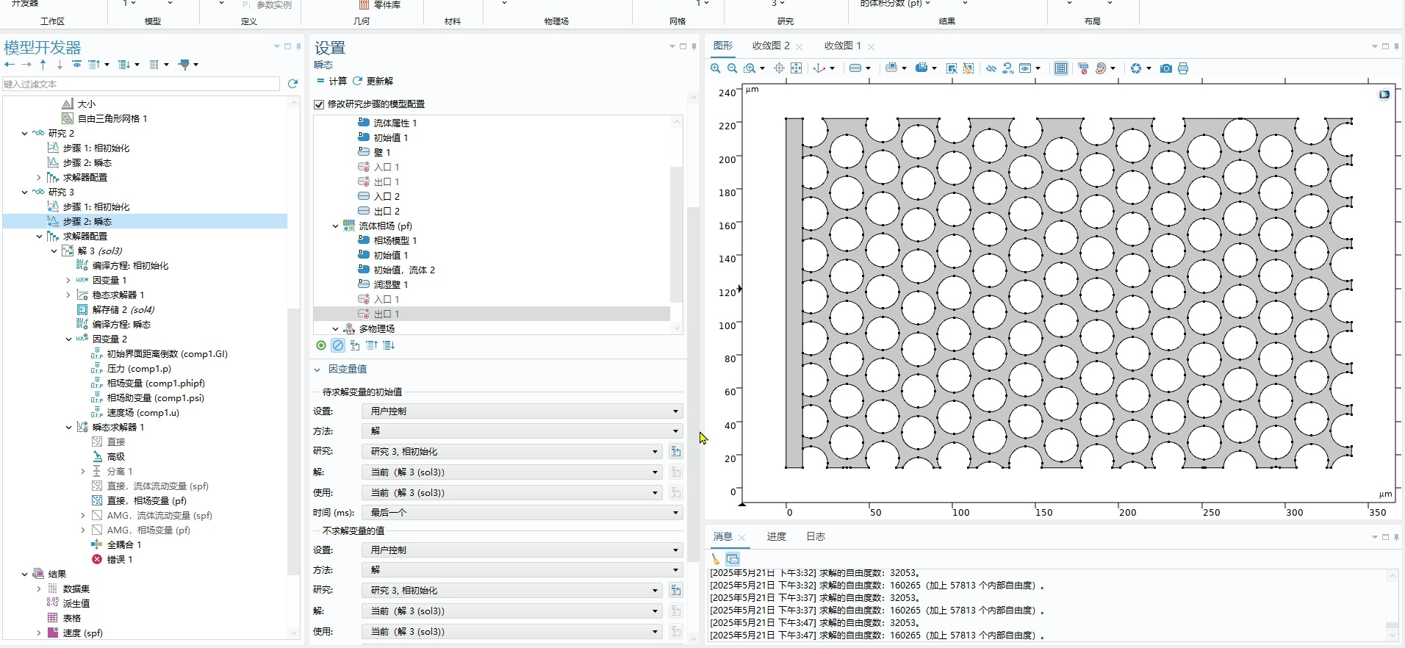Switch to the 收敛图 2 tab
This screenshot has width=1405, height=648.
click(770, 46)
